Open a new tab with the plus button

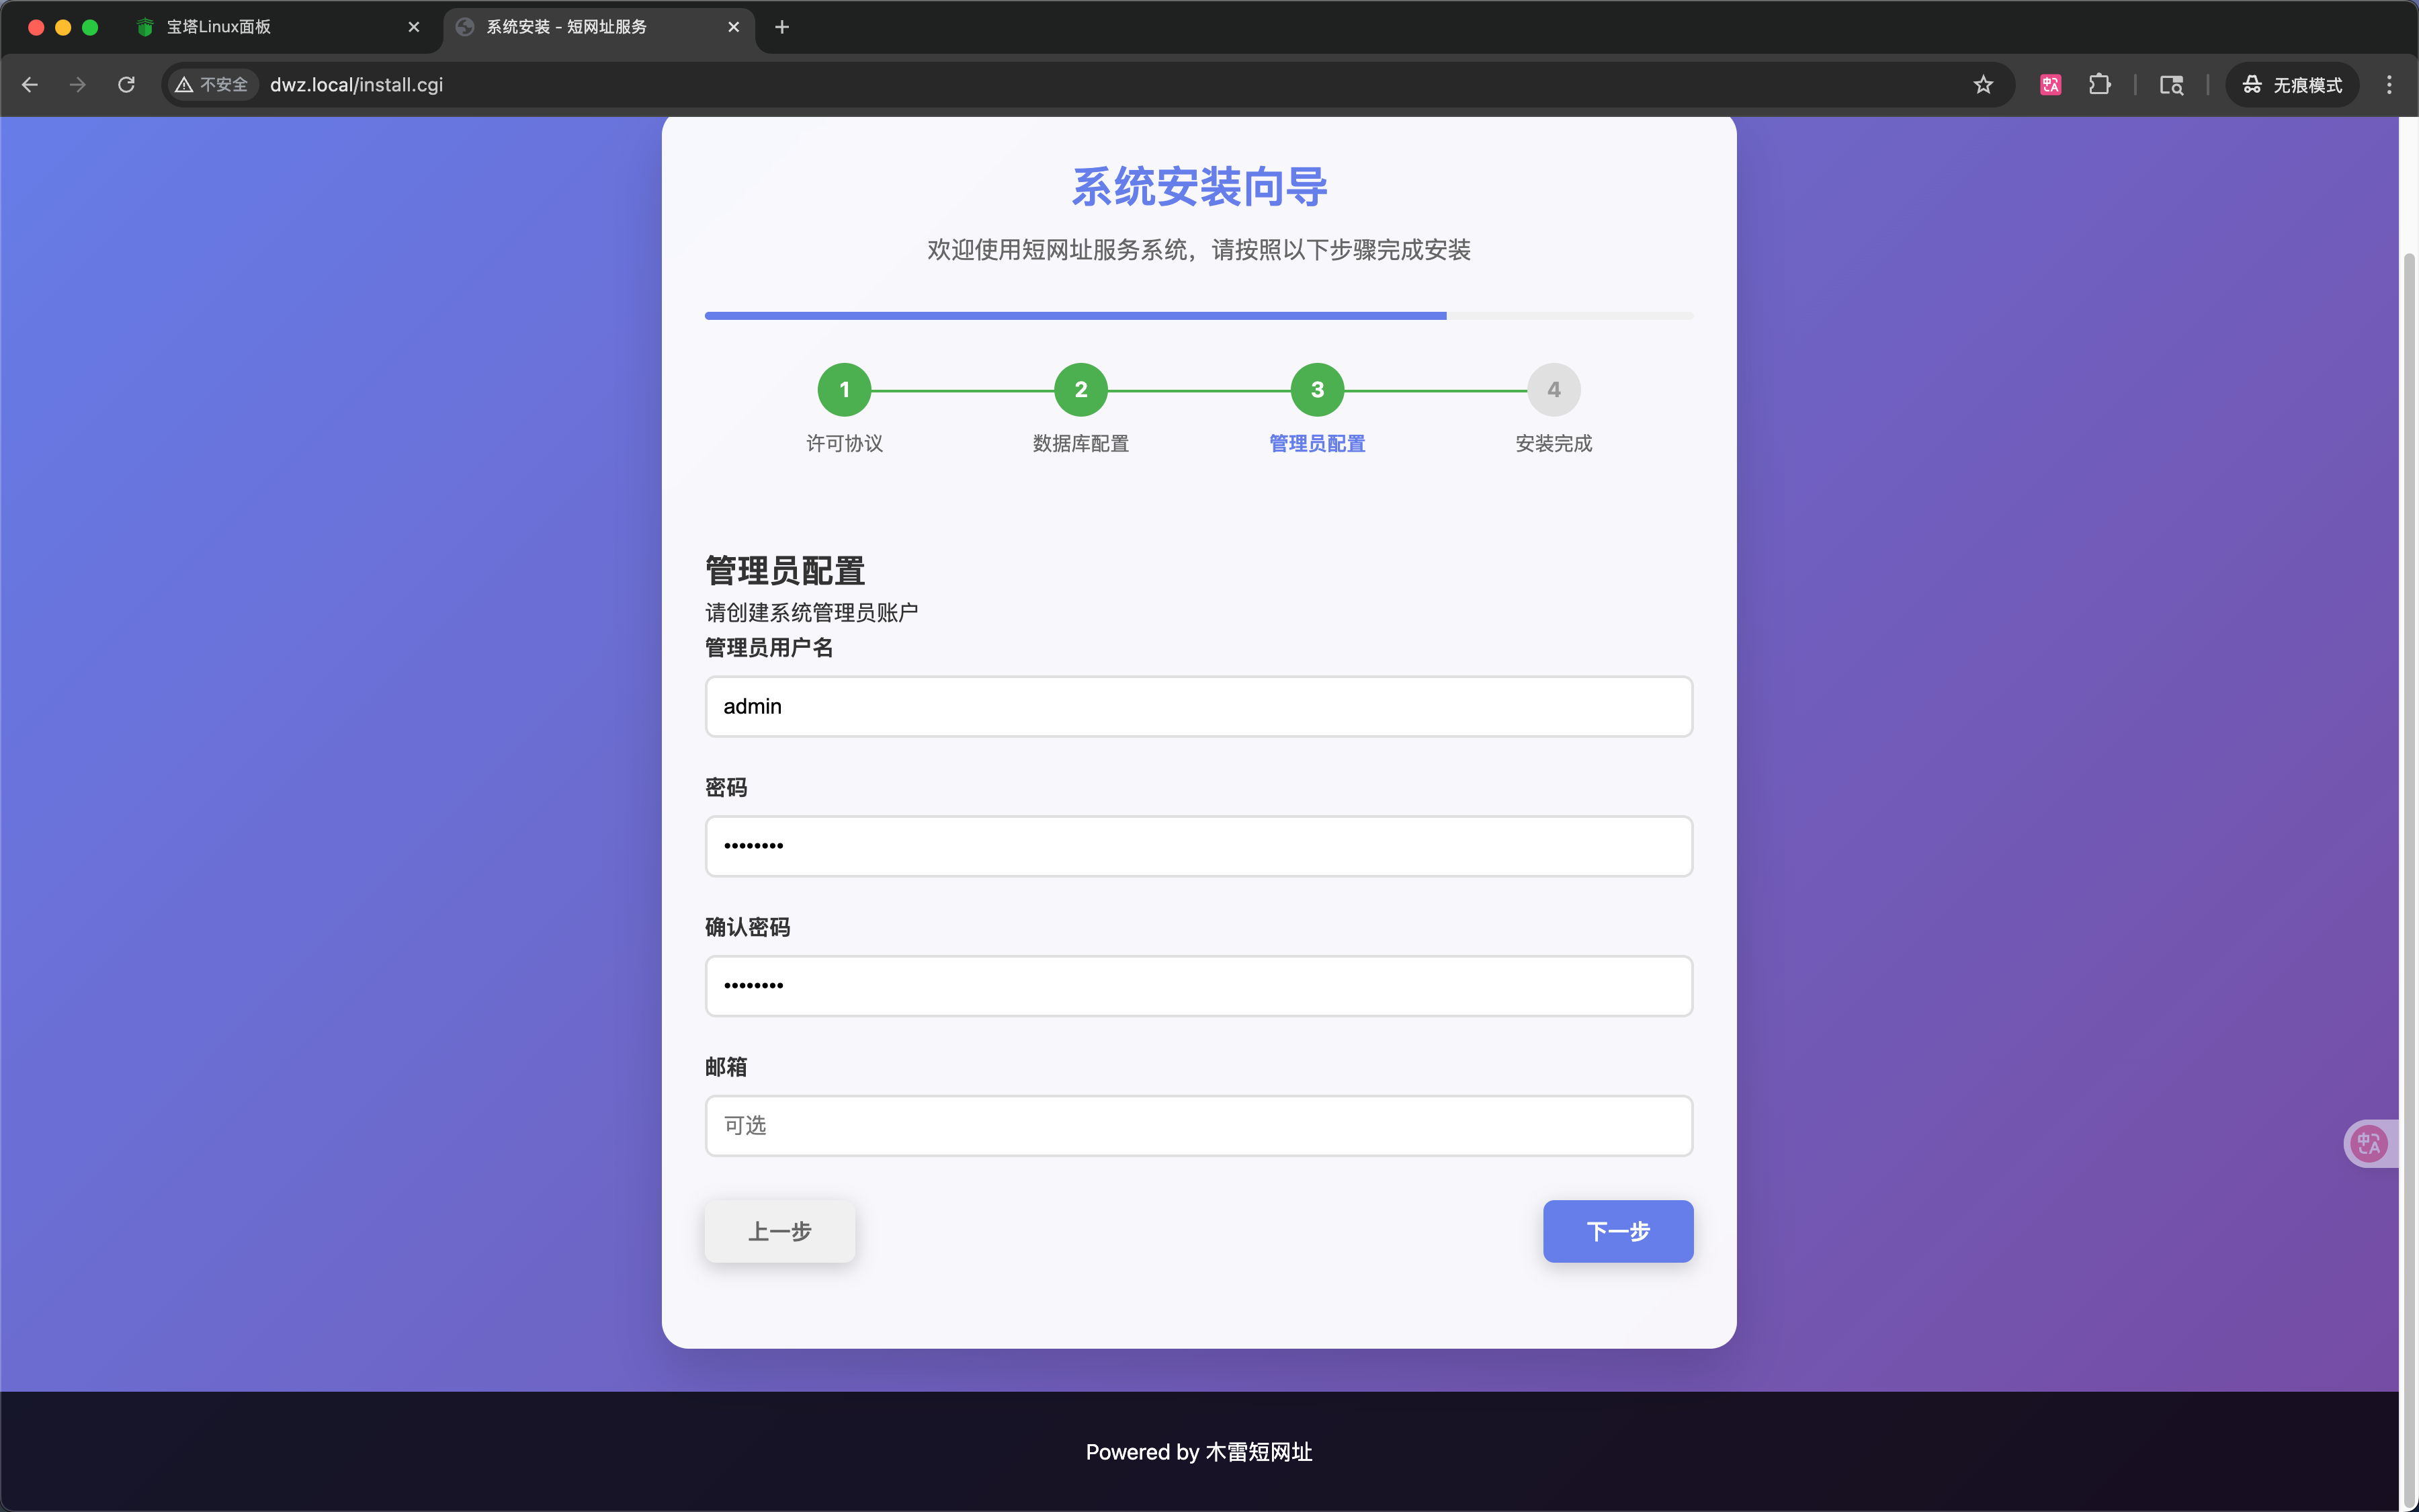[x=781, y=27]
